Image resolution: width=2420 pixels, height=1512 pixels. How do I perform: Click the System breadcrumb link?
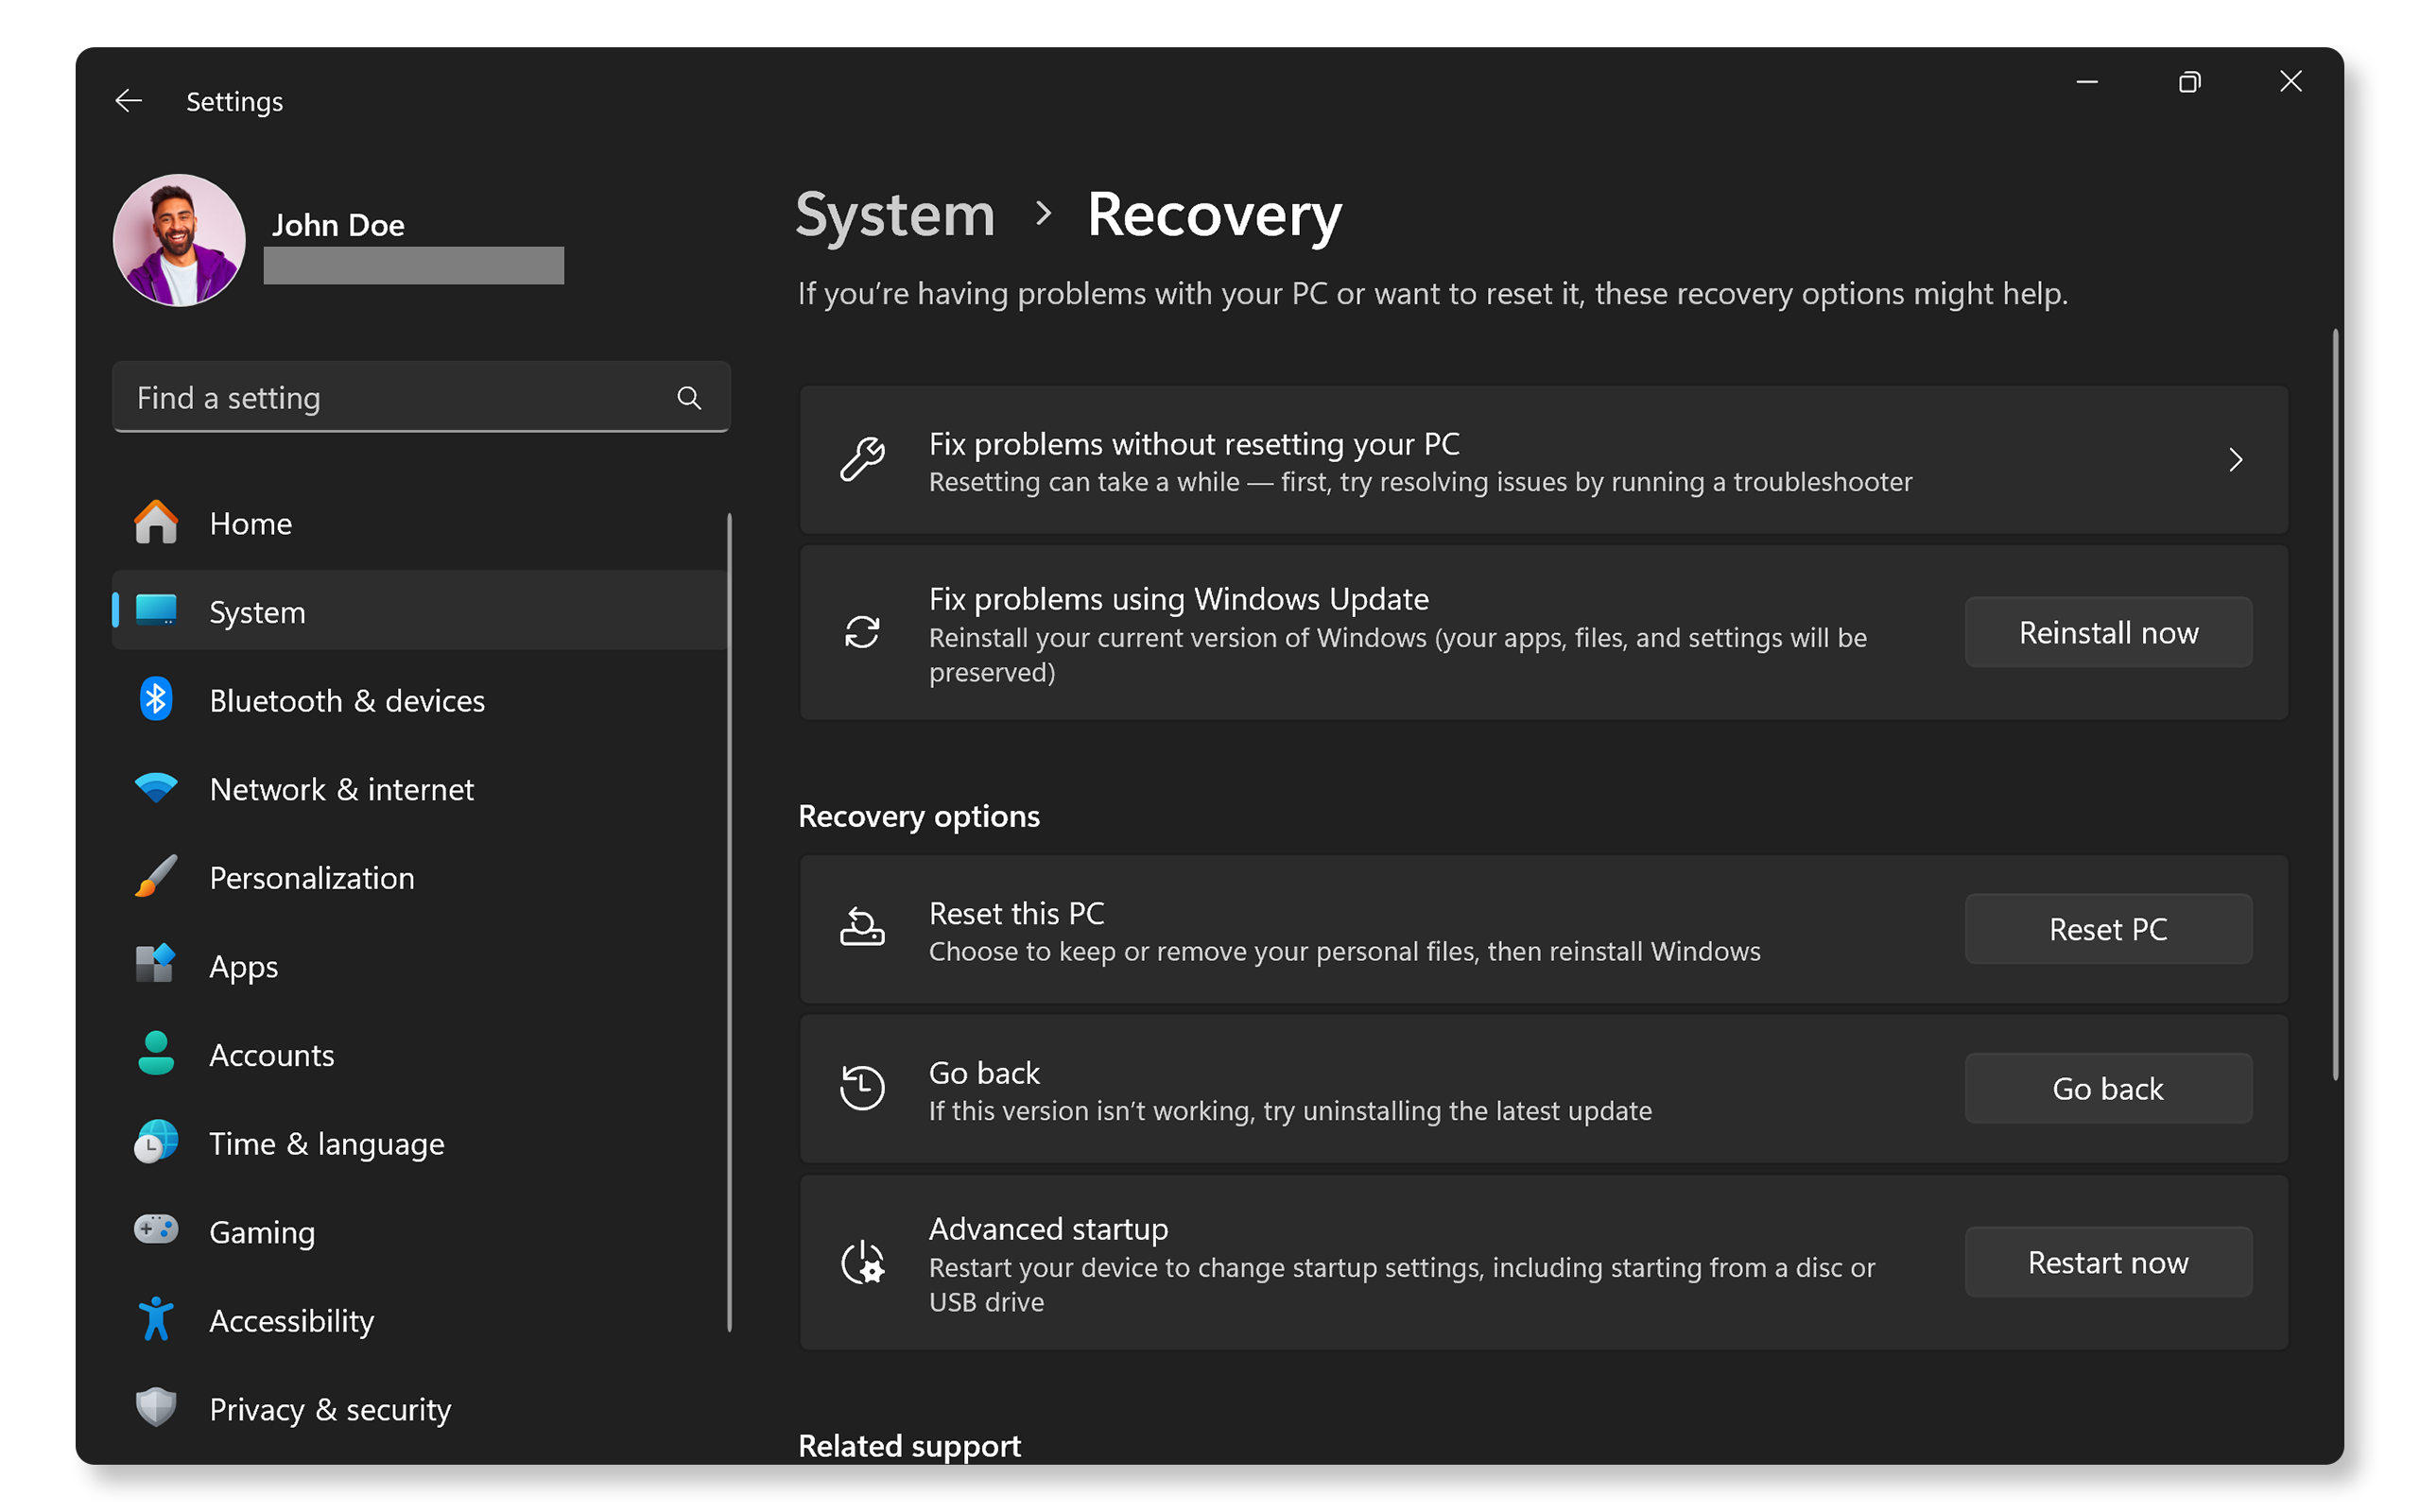pyautogui.click(x=895, y=214)
